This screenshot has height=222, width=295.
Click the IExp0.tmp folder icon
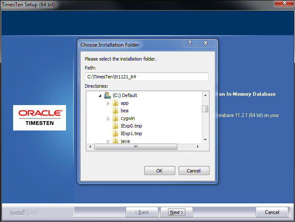[x=115, y=126]
